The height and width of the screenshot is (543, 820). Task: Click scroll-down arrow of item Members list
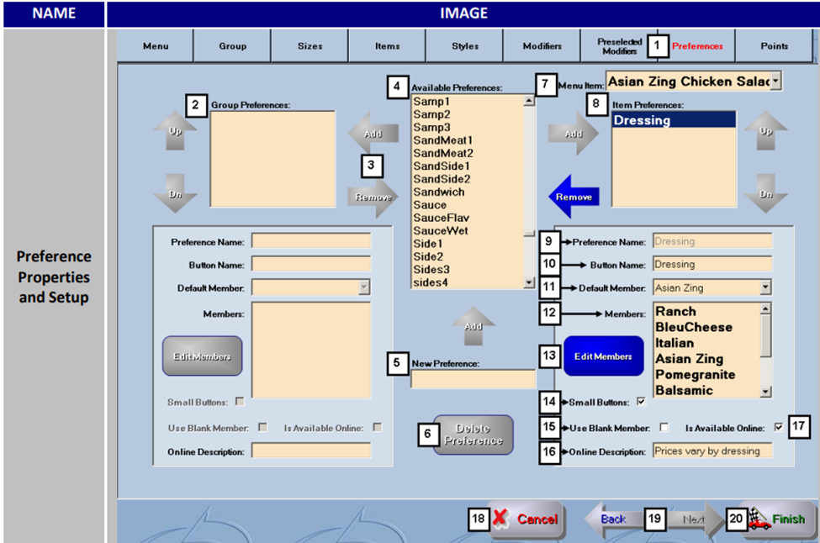765,392
